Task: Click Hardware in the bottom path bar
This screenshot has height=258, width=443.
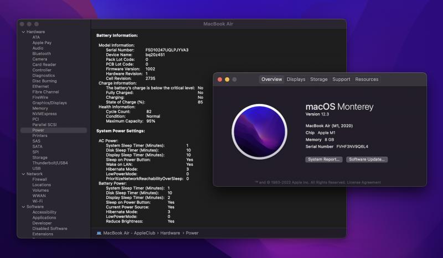Action: (x=169, y=233)
